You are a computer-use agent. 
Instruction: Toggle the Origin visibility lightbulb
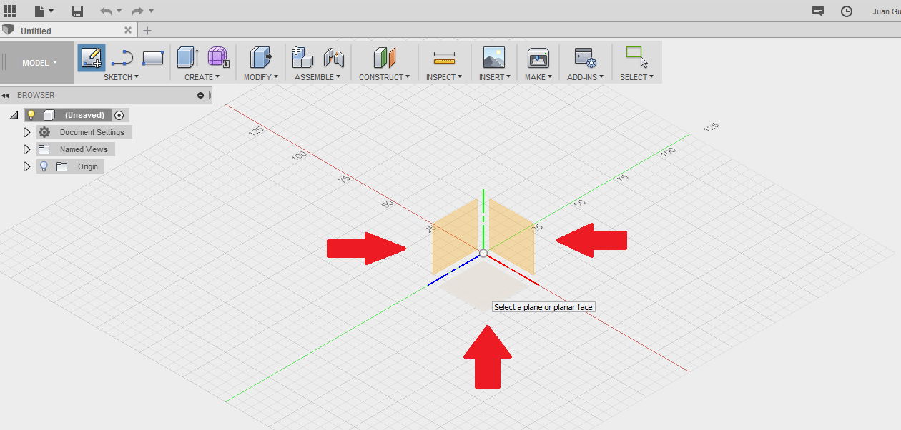[44, 166]
